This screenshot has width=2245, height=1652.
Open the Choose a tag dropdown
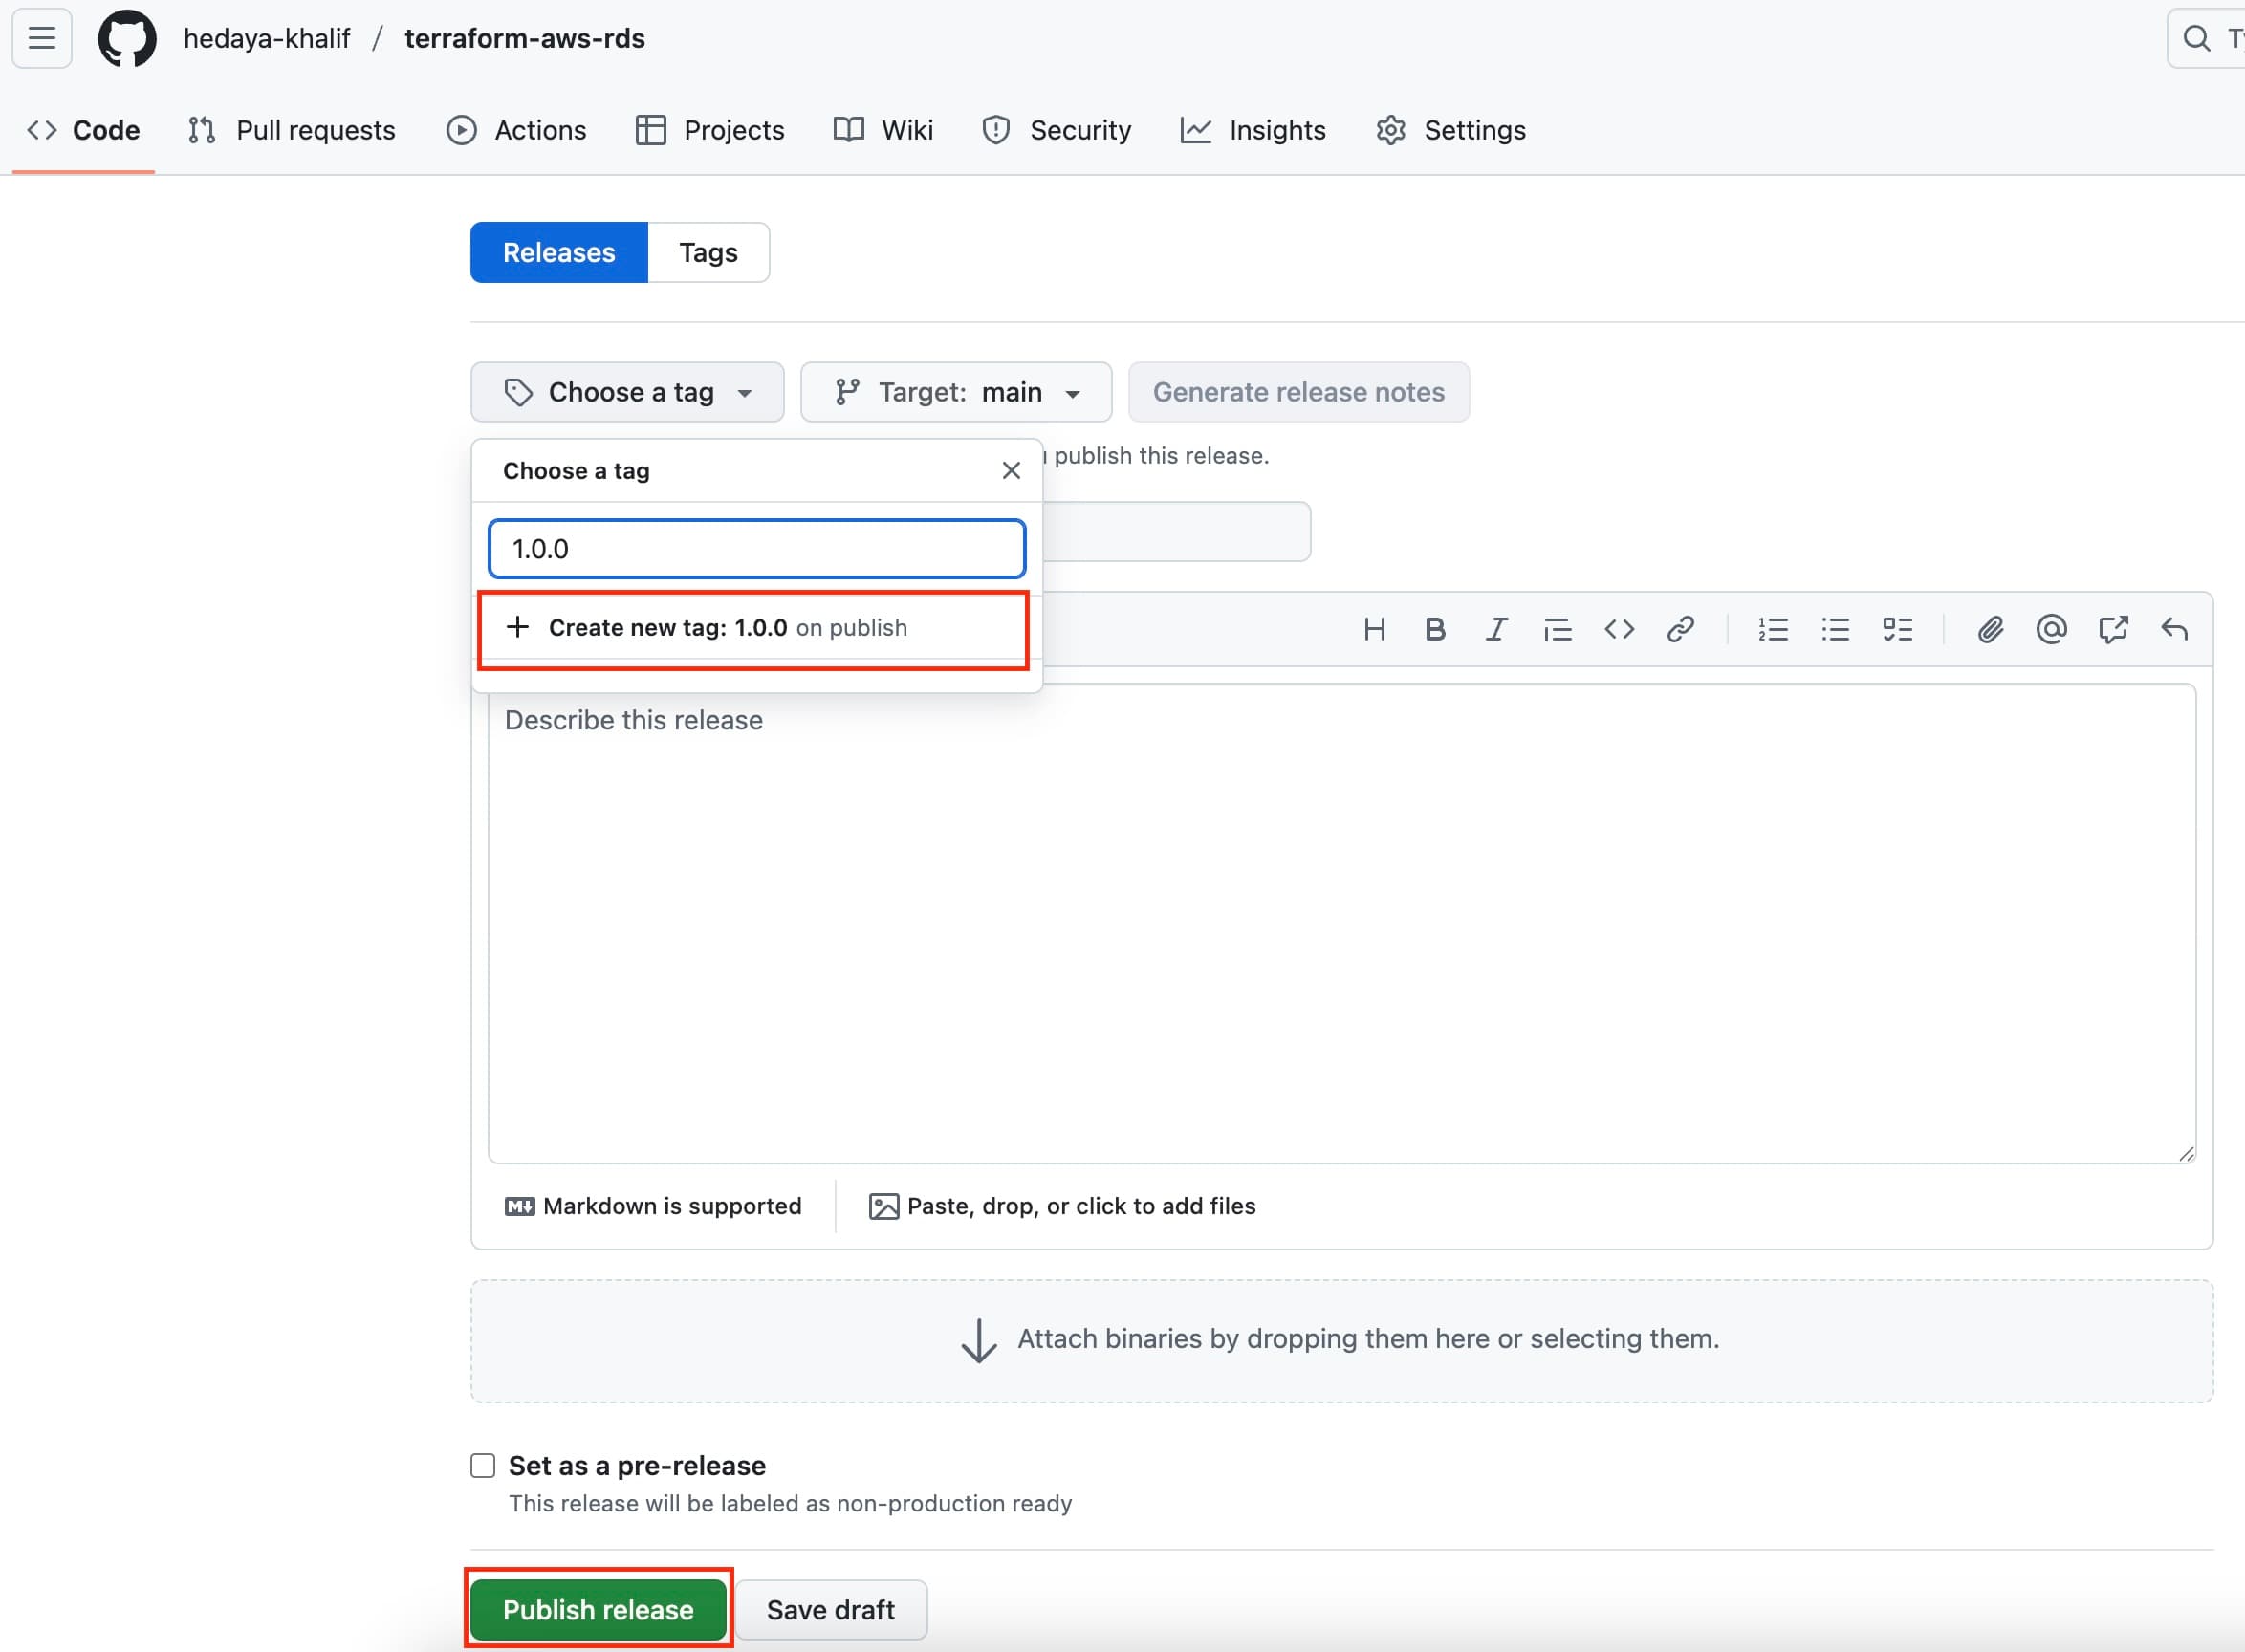pyautogui.click(x=627, y=392)
